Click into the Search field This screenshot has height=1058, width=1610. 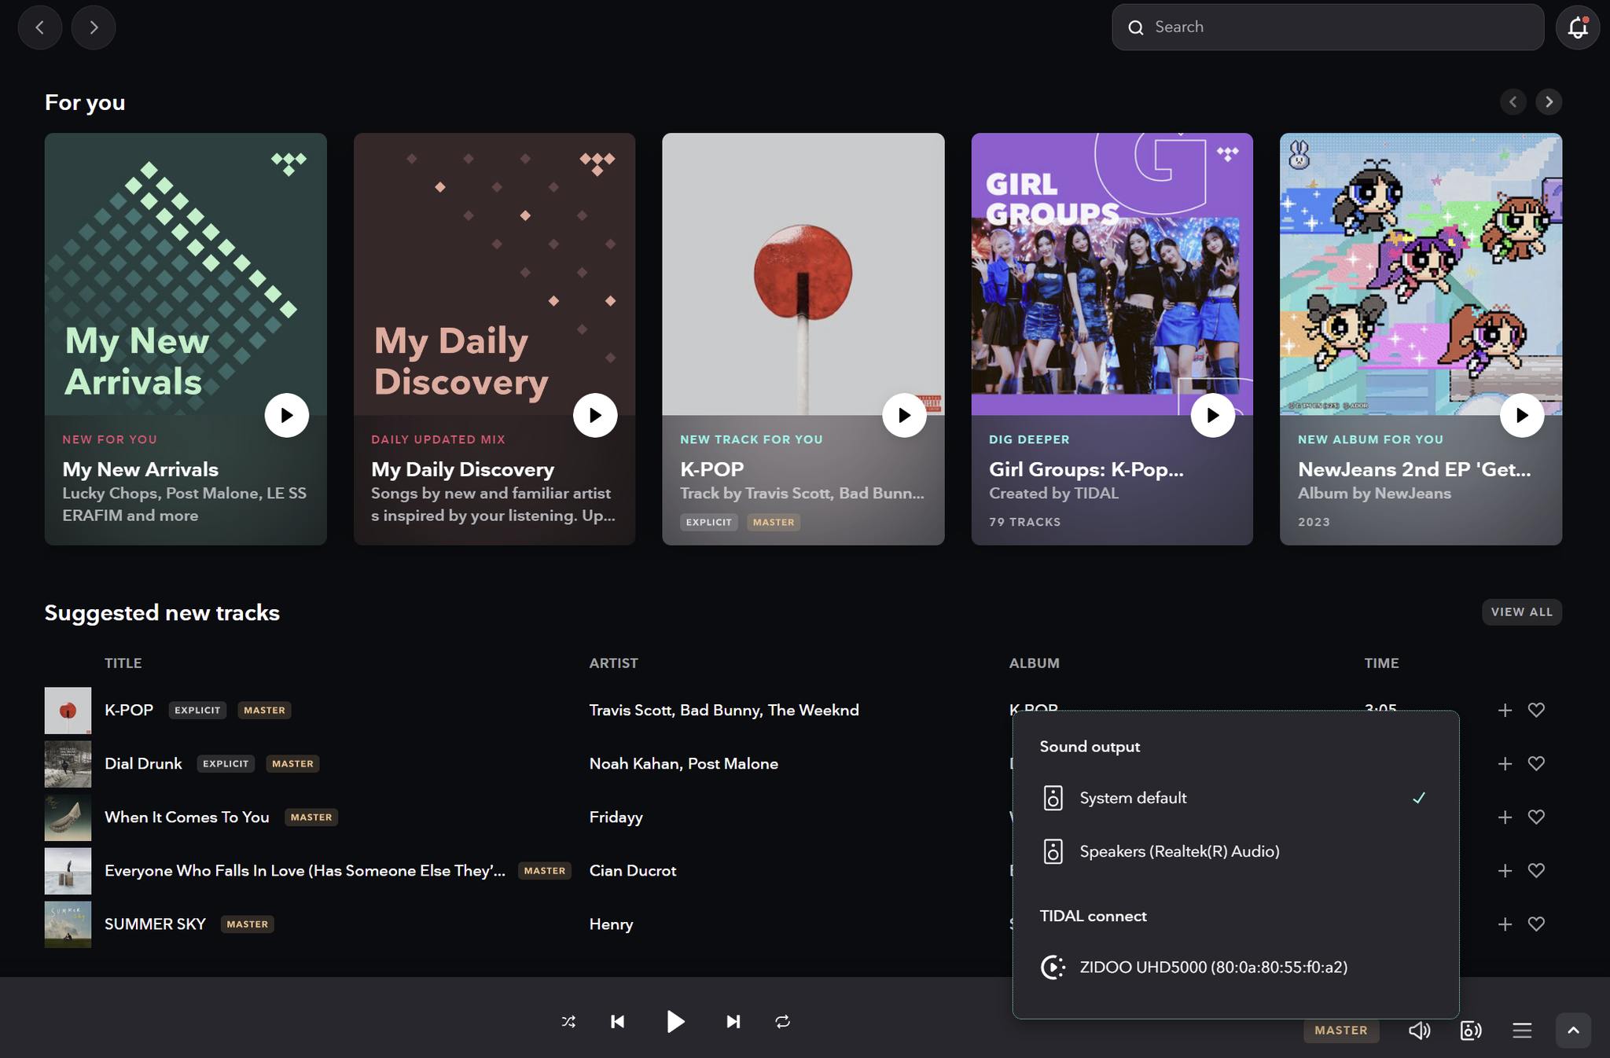(x=1327, y=28)
